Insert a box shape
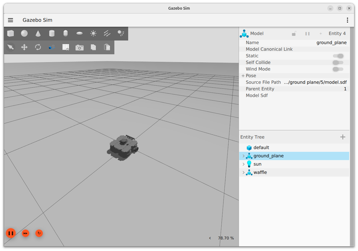 (10, 33)
